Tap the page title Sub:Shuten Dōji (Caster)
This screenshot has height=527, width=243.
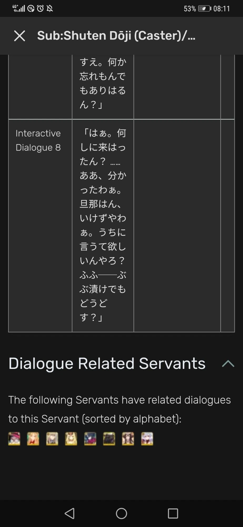(x=116, y=36)
